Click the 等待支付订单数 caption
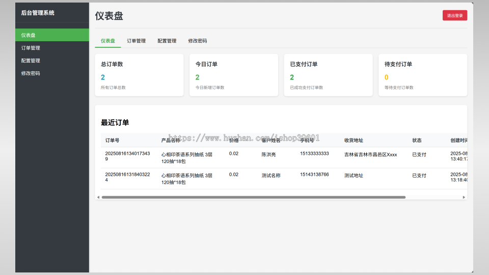Viewport: 489px width, 275px height. click(399, 88)
